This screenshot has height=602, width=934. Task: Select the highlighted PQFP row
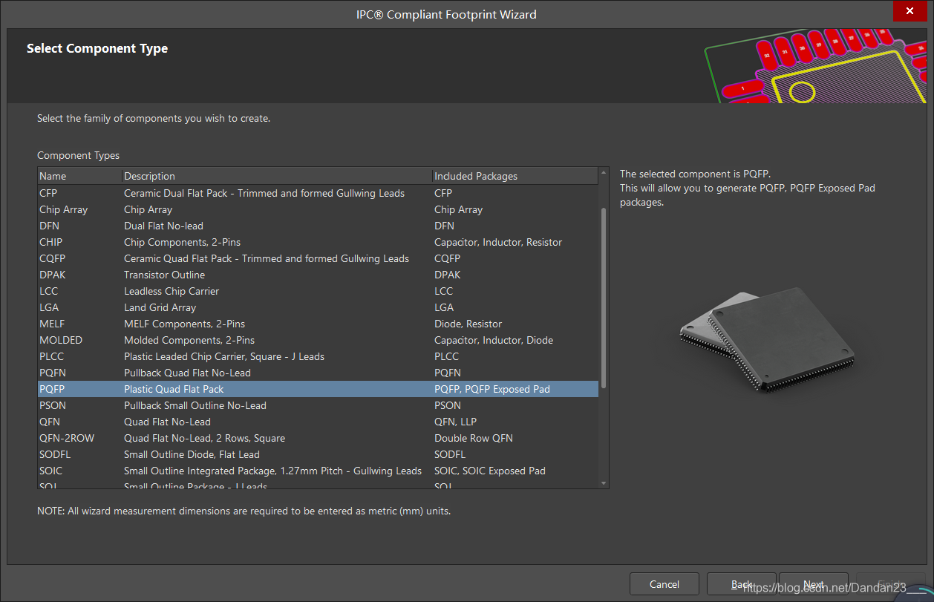point(318,389)
